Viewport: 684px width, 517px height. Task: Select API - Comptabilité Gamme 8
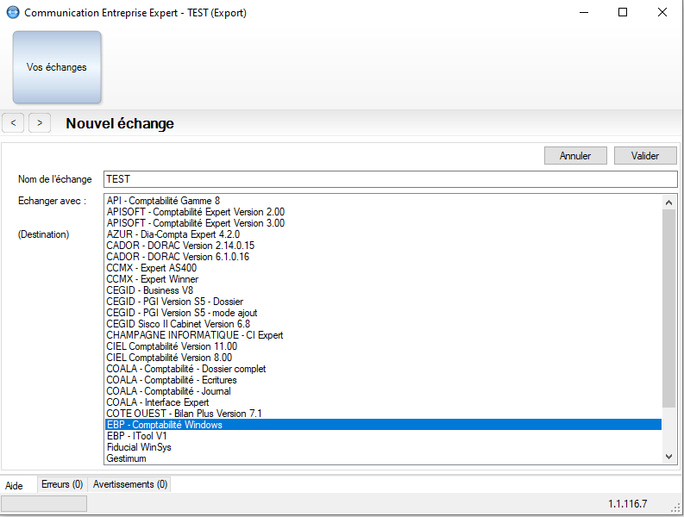click(384, 201)
